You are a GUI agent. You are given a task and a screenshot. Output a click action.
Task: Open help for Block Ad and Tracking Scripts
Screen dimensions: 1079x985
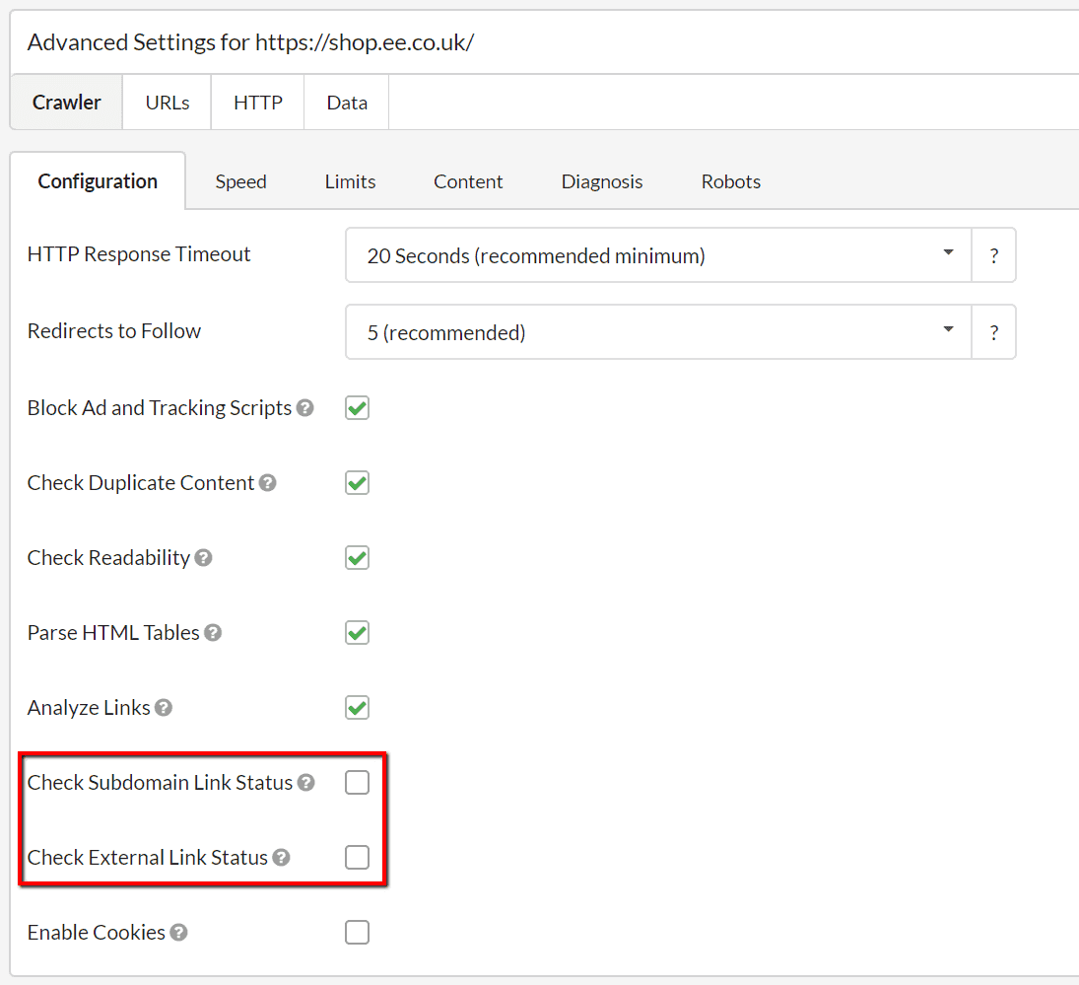coord(306,407)
